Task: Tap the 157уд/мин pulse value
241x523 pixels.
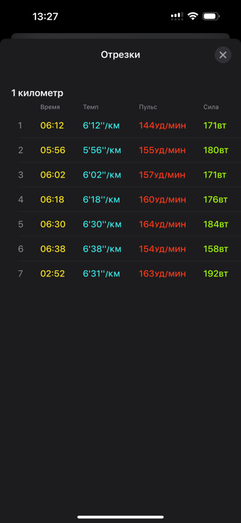Action: pos(162,175)
